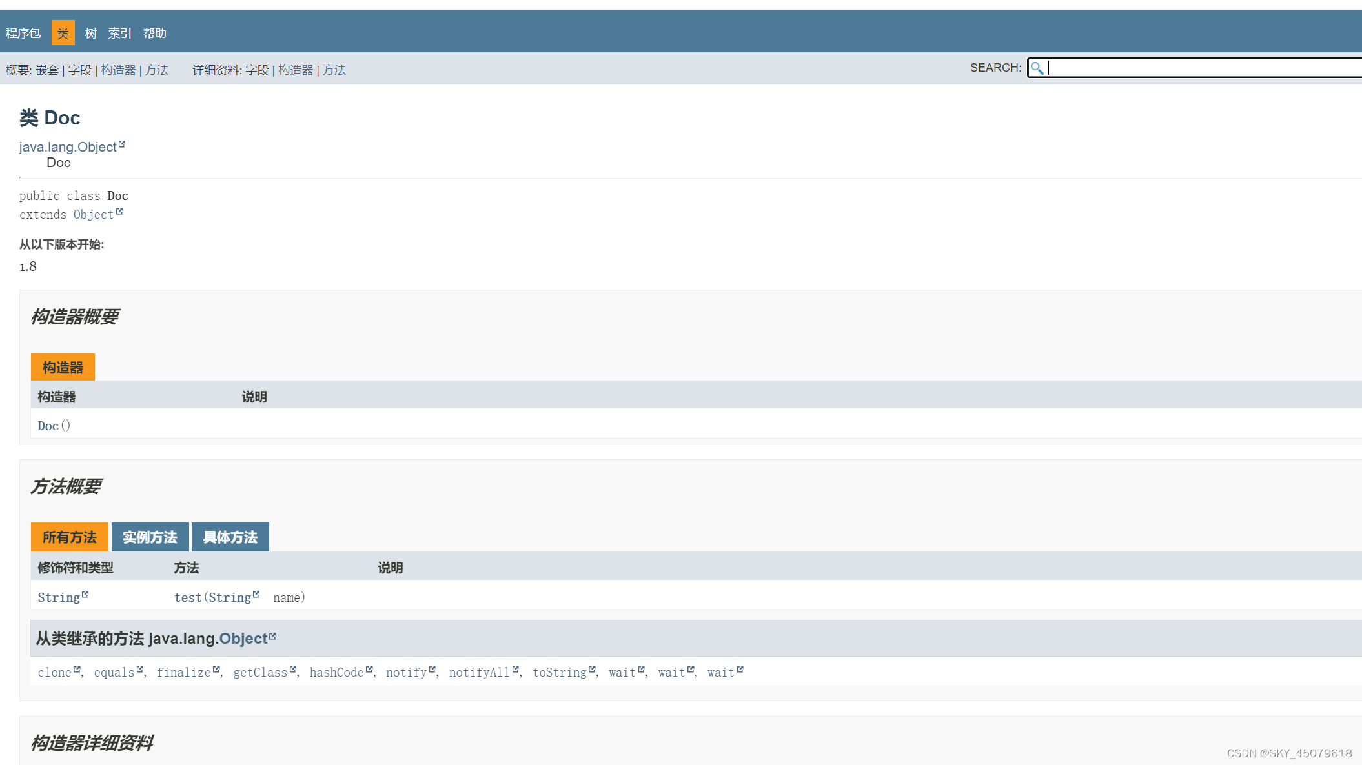Open the test method link

[x=188, y=597]
